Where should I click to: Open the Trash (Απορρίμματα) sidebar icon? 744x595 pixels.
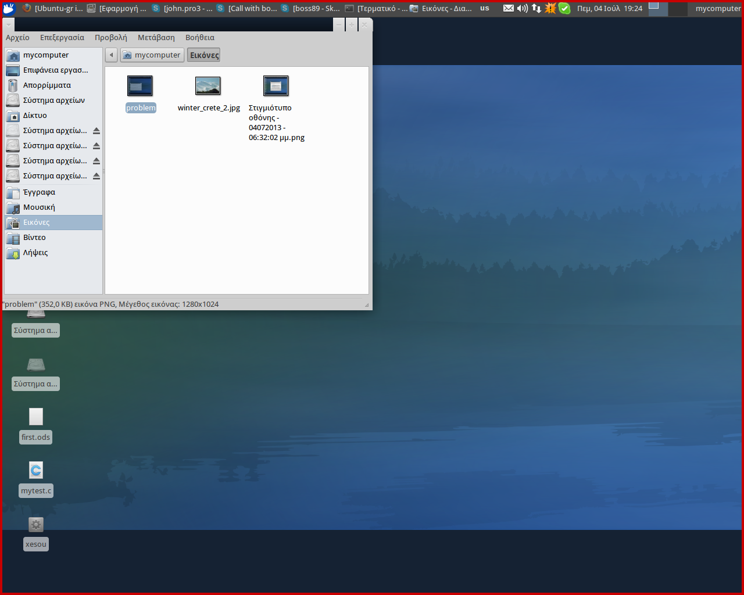(13, 85)
